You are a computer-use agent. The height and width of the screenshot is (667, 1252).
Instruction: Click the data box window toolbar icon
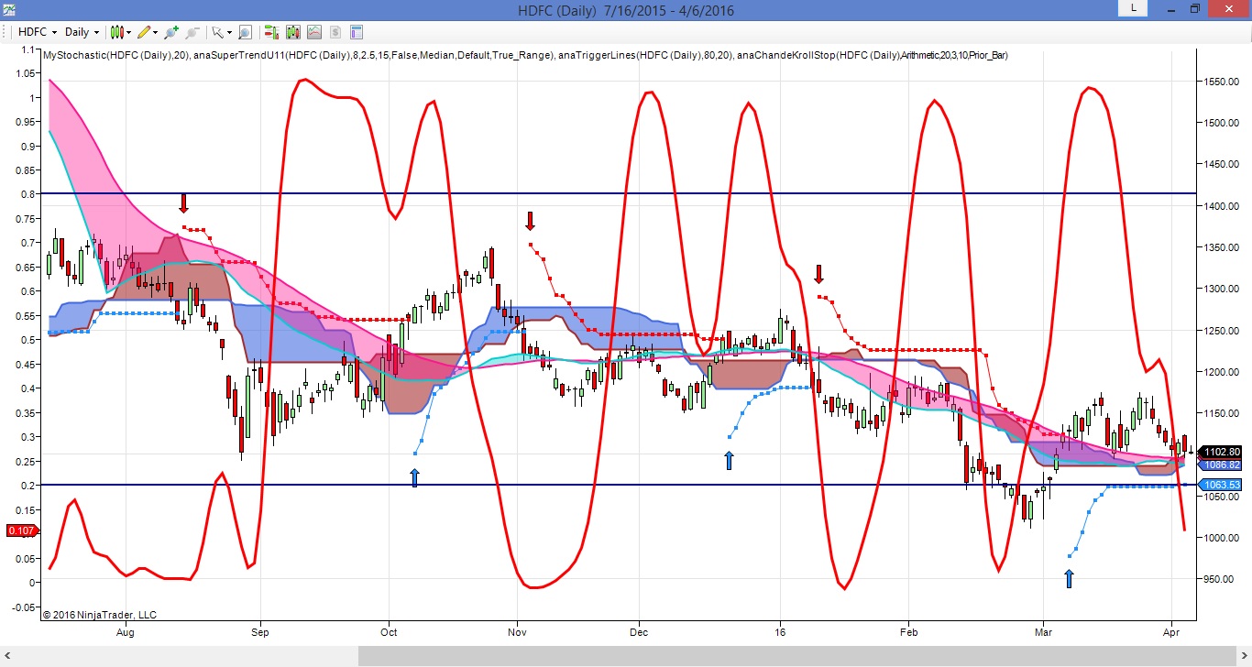(x=357, y=32)
